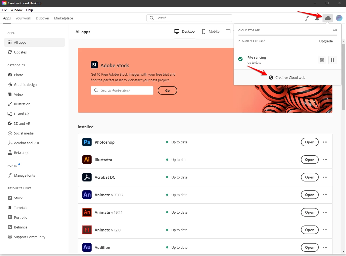
Task: Open Creative Cloud web link
Action: pyautogui.click(x=287, y=78)
